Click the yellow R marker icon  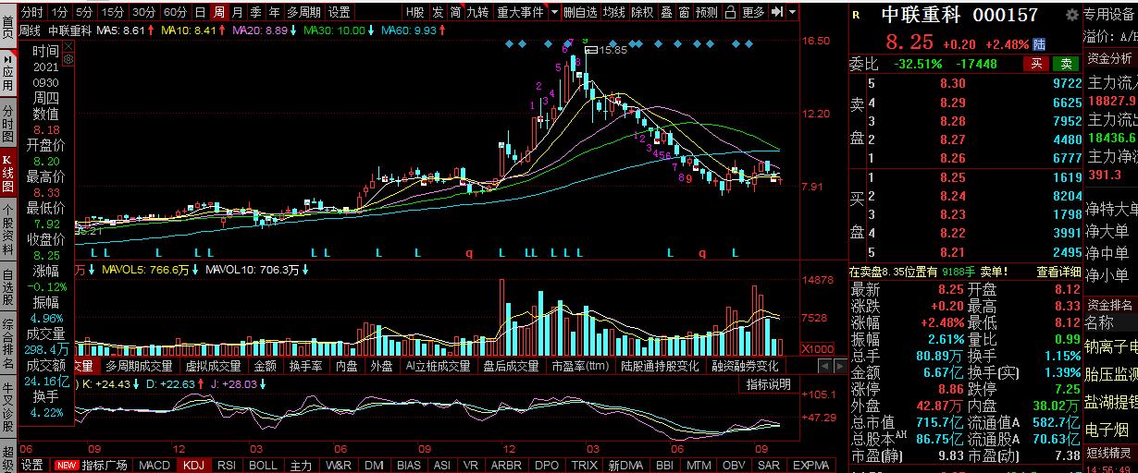pyautogui.click(x=856, y=16)
